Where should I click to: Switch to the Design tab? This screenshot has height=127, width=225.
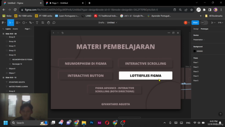(196, 29)
